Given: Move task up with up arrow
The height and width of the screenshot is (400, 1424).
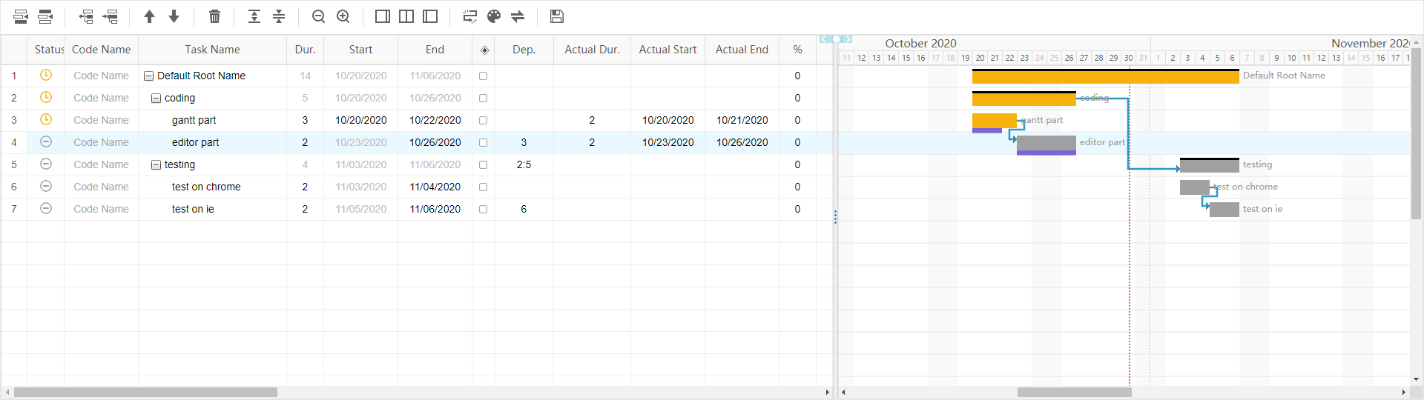Looking at the screenshot, I should point(149,16).
